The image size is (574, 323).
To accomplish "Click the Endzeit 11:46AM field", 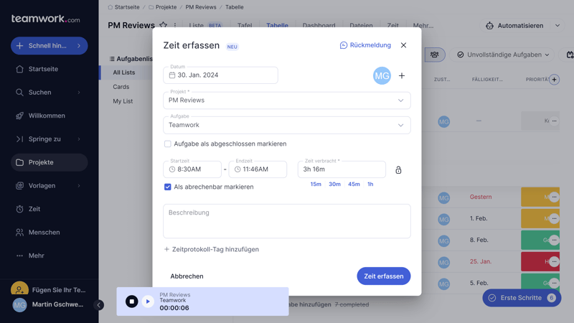I will pos(258,169).
